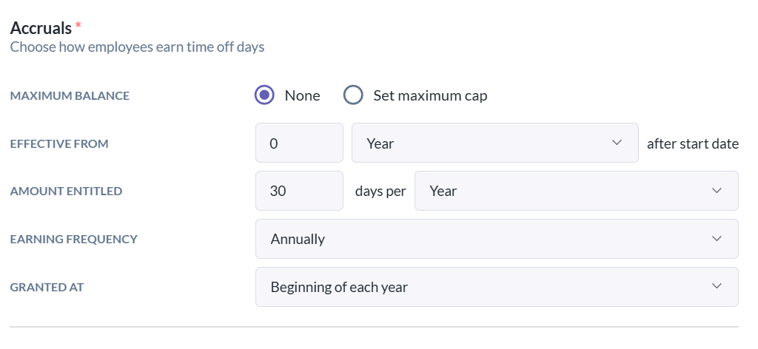Click the Amount Entitled field label

(x=66, y=192)
